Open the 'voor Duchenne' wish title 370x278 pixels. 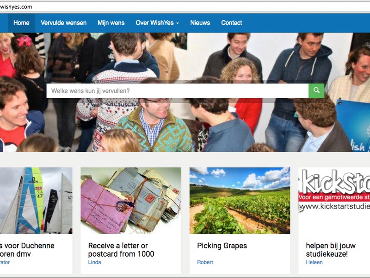(27, 250)
